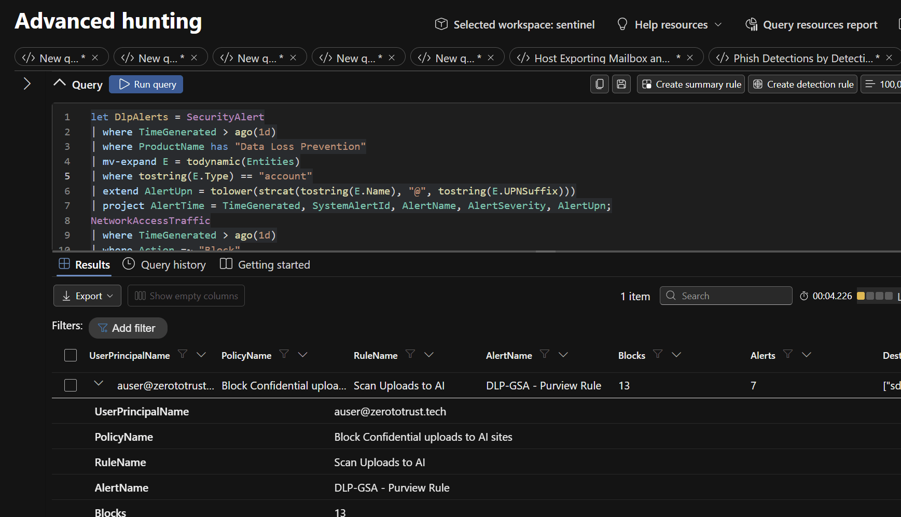The width and height of the screenshot is (901, 517).
Task: Open RuleName column sort chevron
Action: click(x=429, y=354)
